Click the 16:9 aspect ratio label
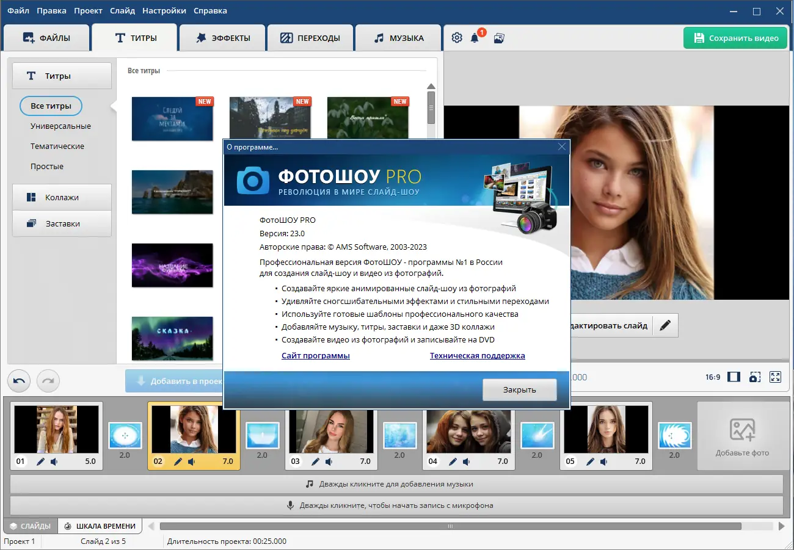The height and width of the screenshot is (550, 794). pyautogui.click(x=713, y=377)
